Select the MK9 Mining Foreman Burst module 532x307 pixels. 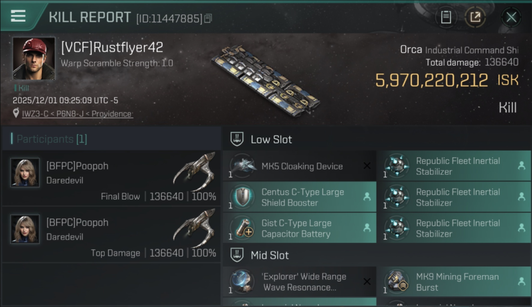click(x=454, y=282)
